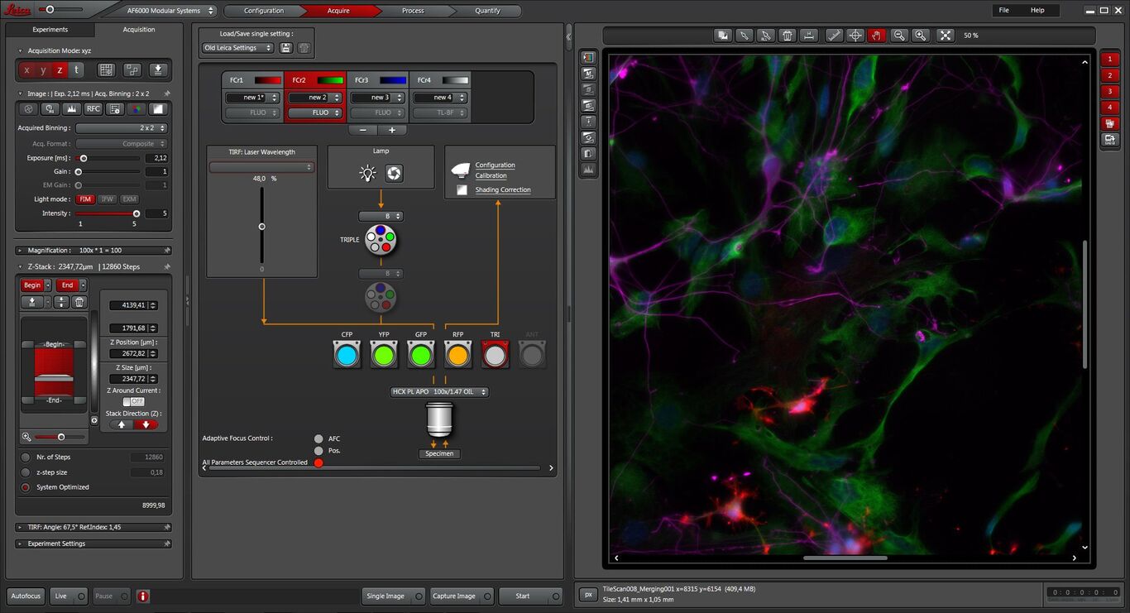This screenshot has width=1130, height=613.
Task: Select the ruler measurement tool
Action: [834, 36]
